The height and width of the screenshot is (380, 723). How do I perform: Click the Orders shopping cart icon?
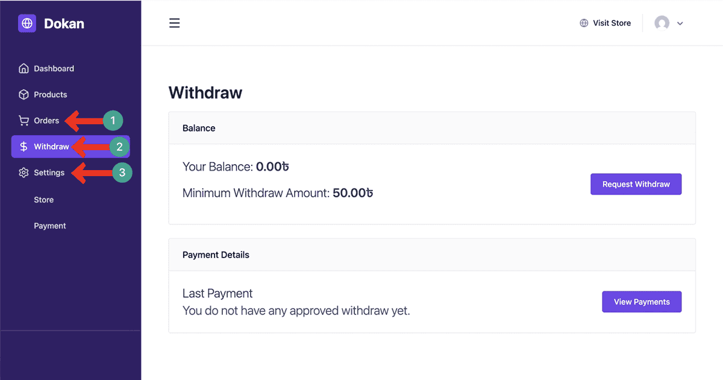(x=23, y=121)
